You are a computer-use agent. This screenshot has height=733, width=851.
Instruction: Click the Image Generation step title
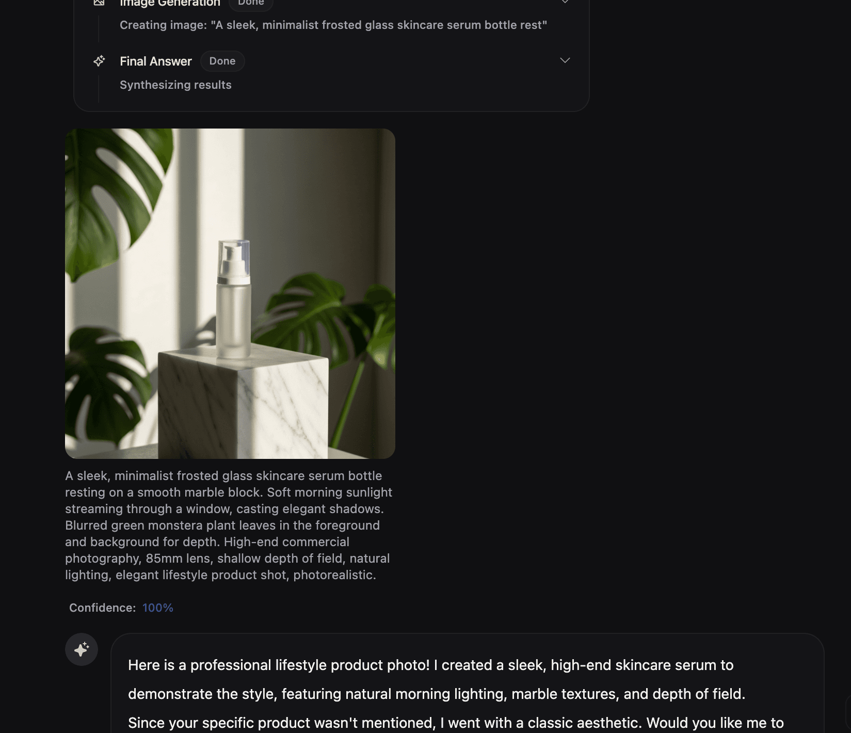click(170, 3)
